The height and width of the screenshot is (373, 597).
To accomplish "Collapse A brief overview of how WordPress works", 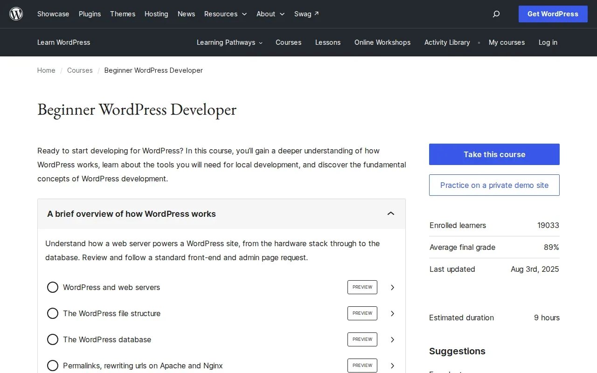I will (222, 214).
